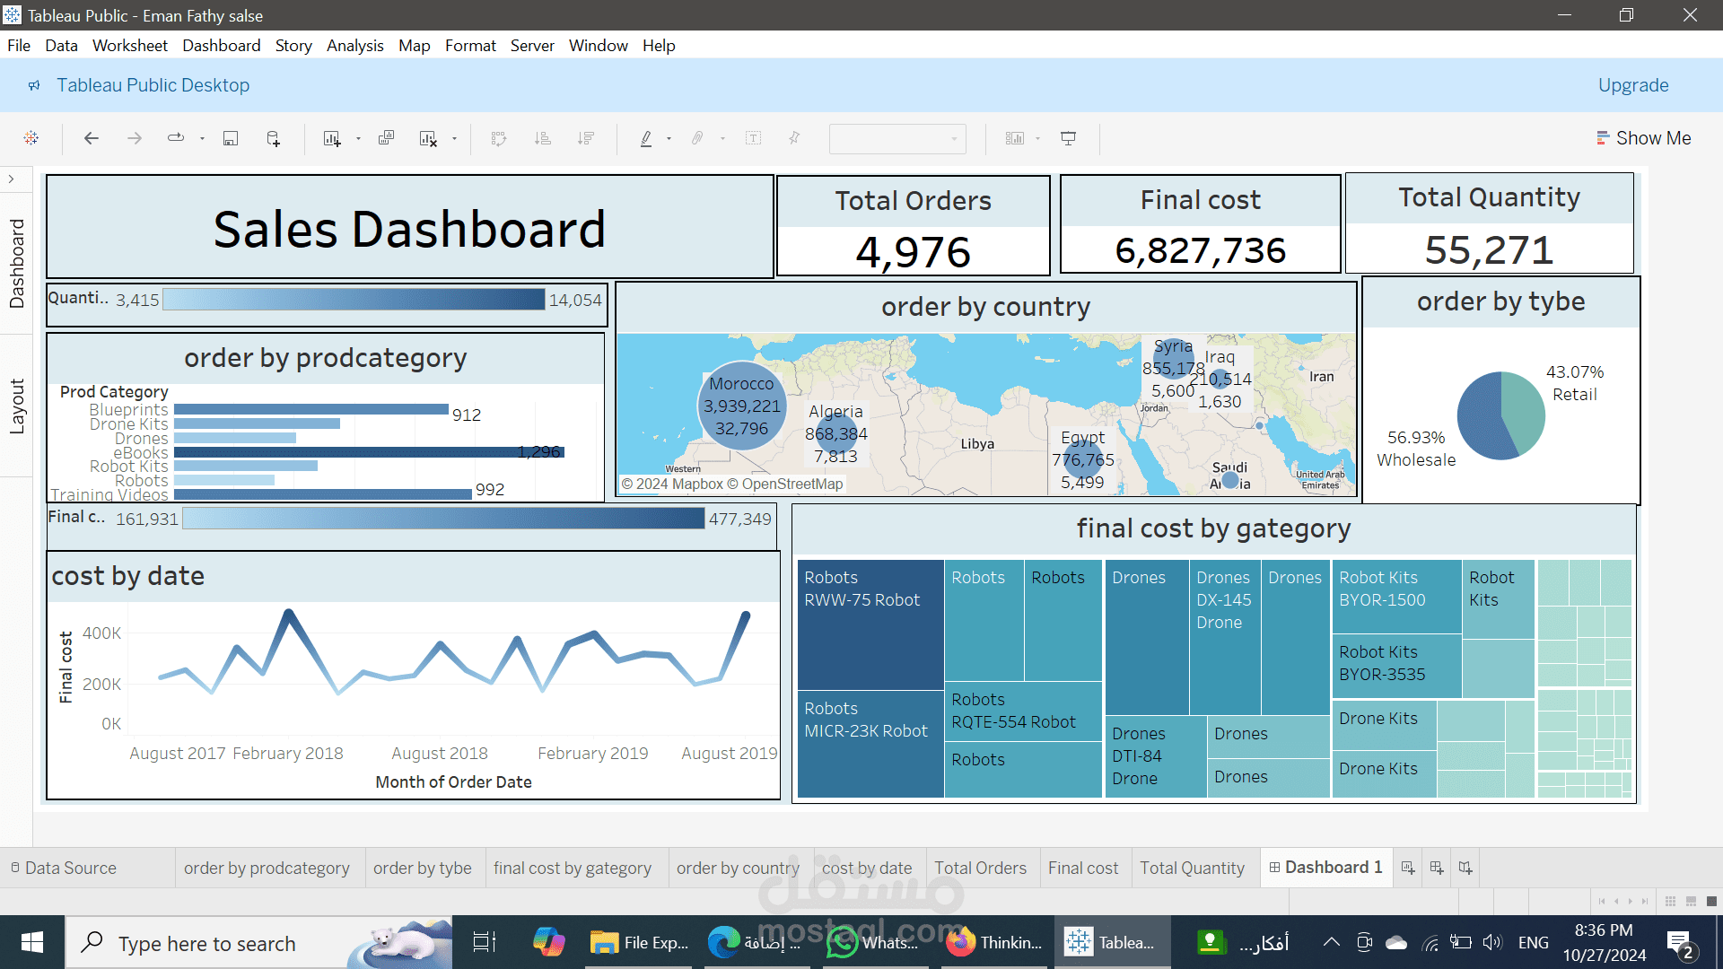The width and height of the screenshot is (1723, 969).
Task: Open the Clear Sheet dropdown arrow
Action: point(454,138)
